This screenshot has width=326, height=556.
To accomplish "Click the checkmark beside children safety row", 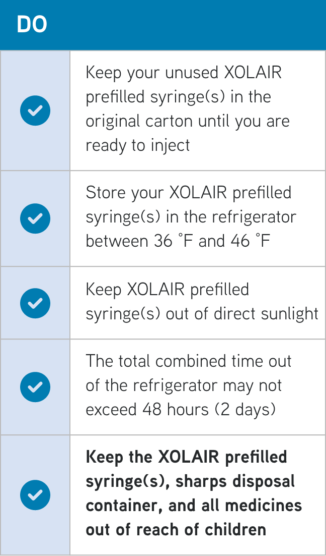I will 35,495.
